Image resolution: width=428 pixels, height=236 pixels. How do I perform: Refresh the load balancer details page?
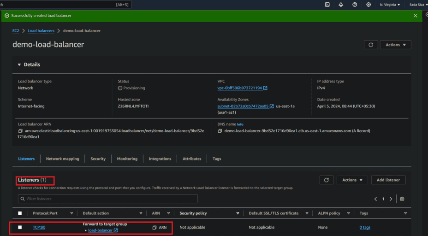tap(371, 45)
